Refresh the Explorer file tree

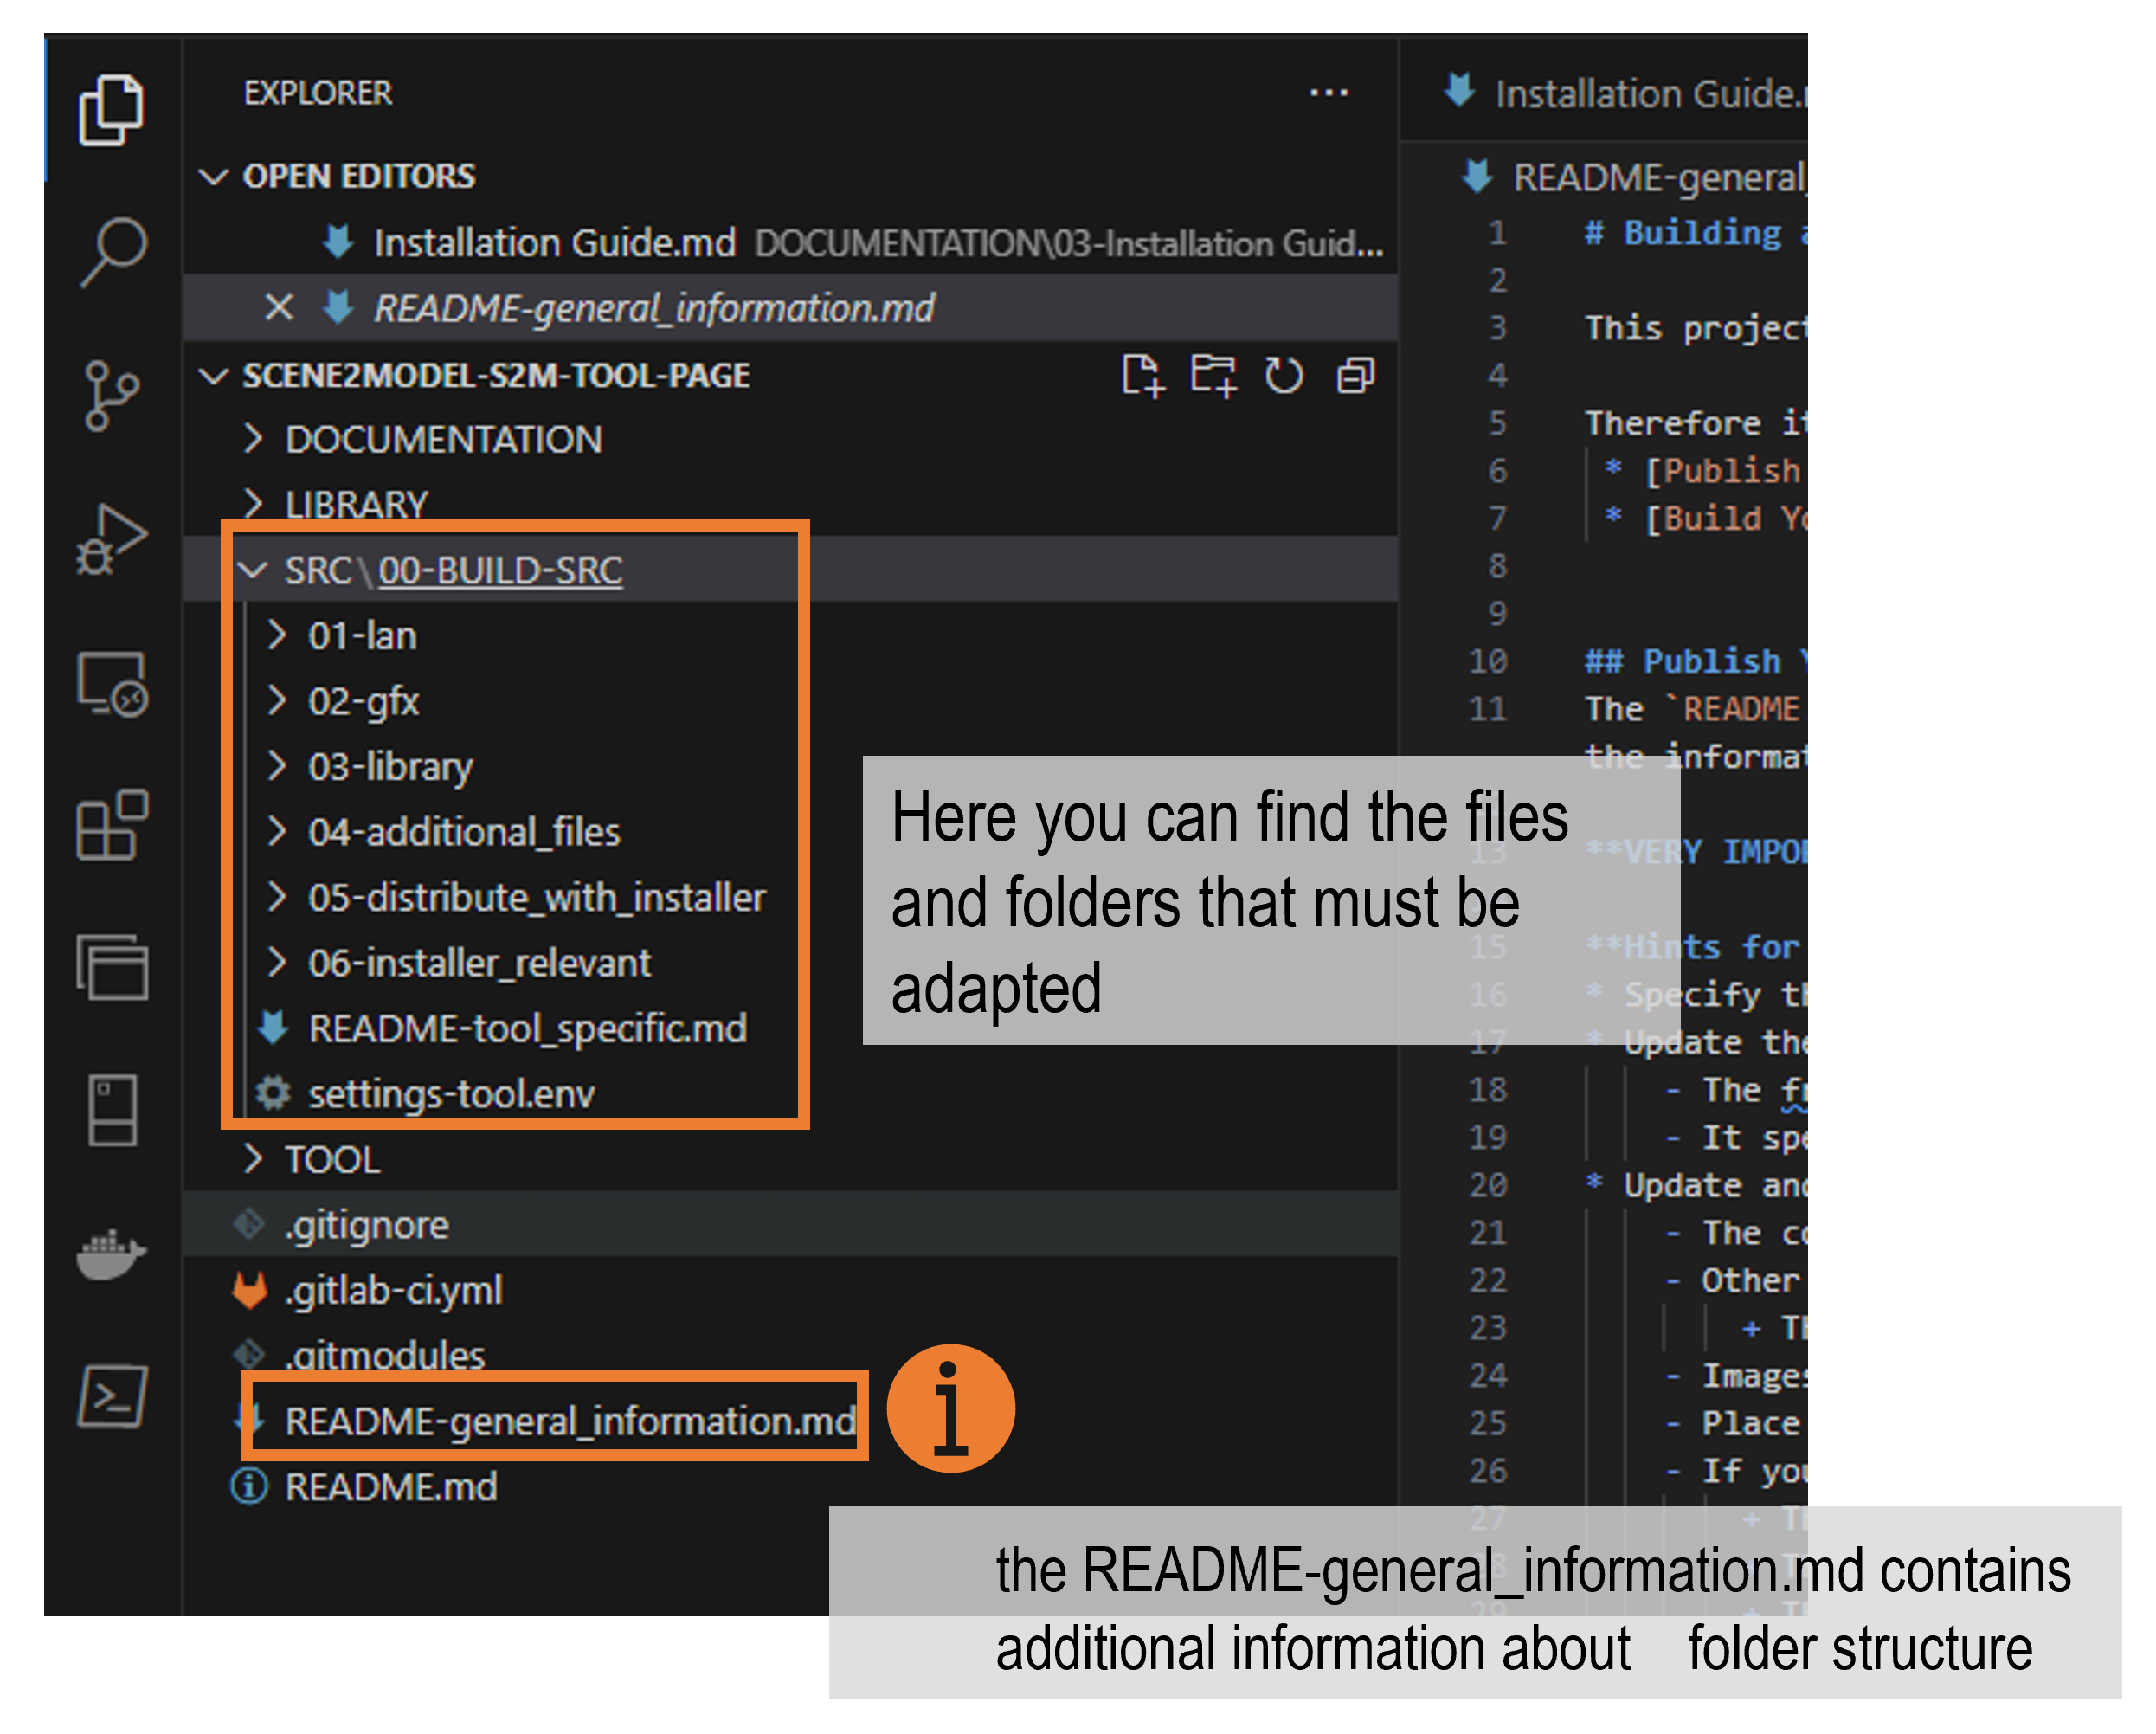tap(1284, 376)
